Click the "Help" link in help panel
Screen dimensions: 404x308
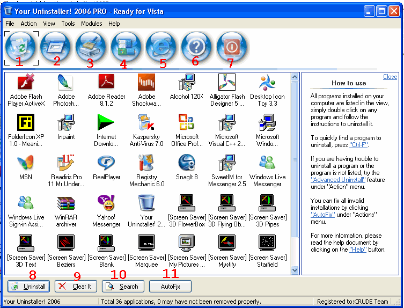pos(358,250)
